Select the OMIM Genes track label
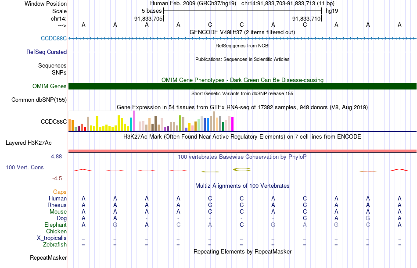Image resolution: width=417 pixels, height=268 pixels. (x=50, y=86)
